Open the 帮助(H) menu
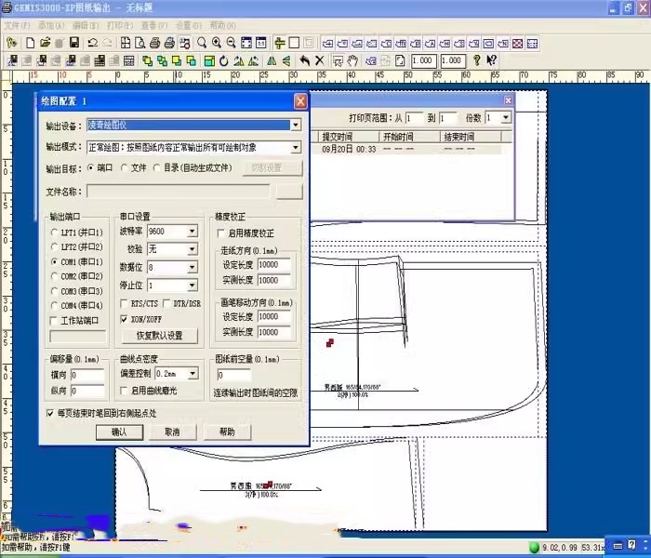 tap(223, 25)
